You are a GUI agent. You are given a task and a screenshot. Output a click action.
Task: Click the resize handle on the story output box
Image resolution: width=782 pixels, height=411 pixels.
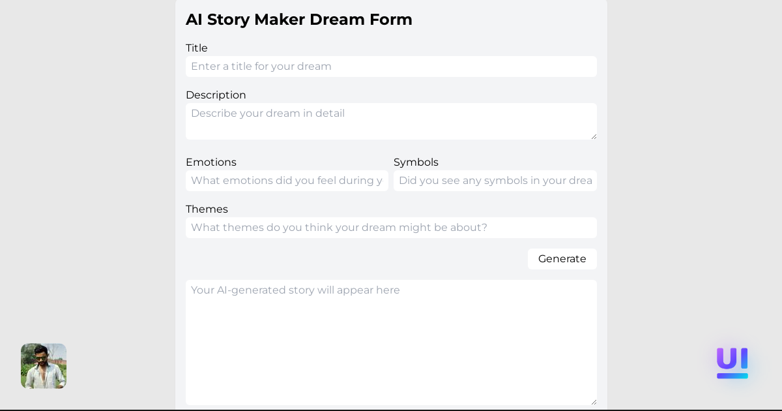click(x=594, y=403)
